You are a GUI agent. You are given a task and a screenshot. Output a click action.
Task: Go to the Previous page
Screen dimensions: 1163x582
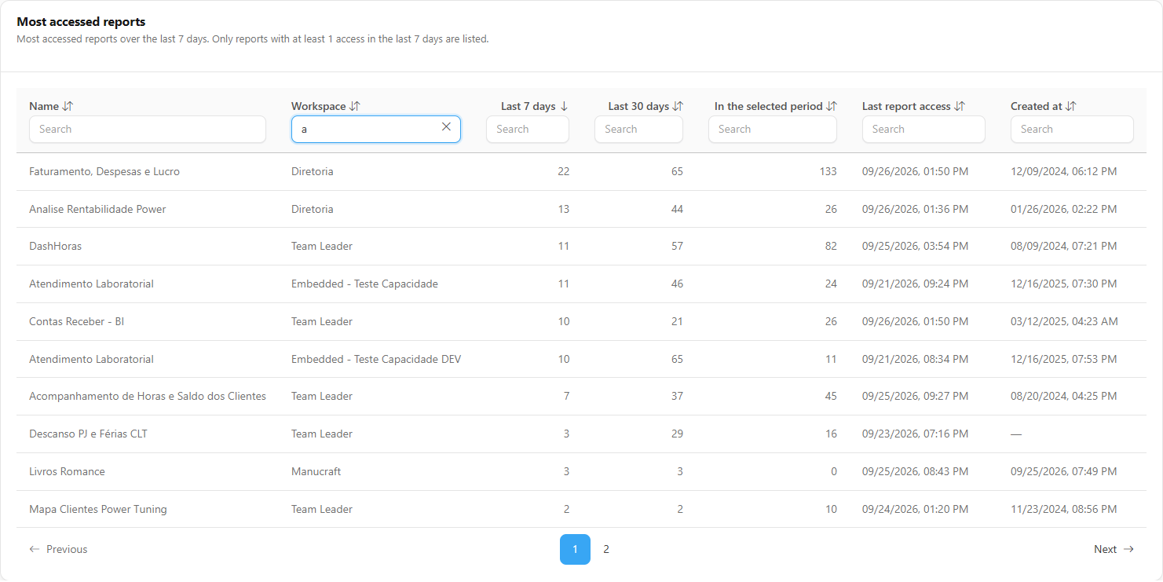click(x=58, y=550)
